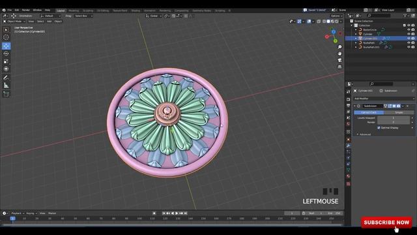
Task: Switch perspective/orthographic grid icon
Action: tap(339, 67)
